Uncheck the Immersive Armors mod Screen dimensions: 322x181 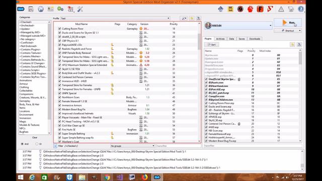[59, 105]
